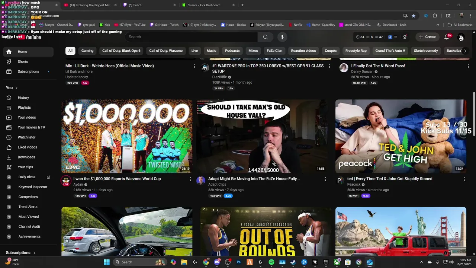Open the Aydan channel link
Screen dimensions: 476x268
point(78,184)
